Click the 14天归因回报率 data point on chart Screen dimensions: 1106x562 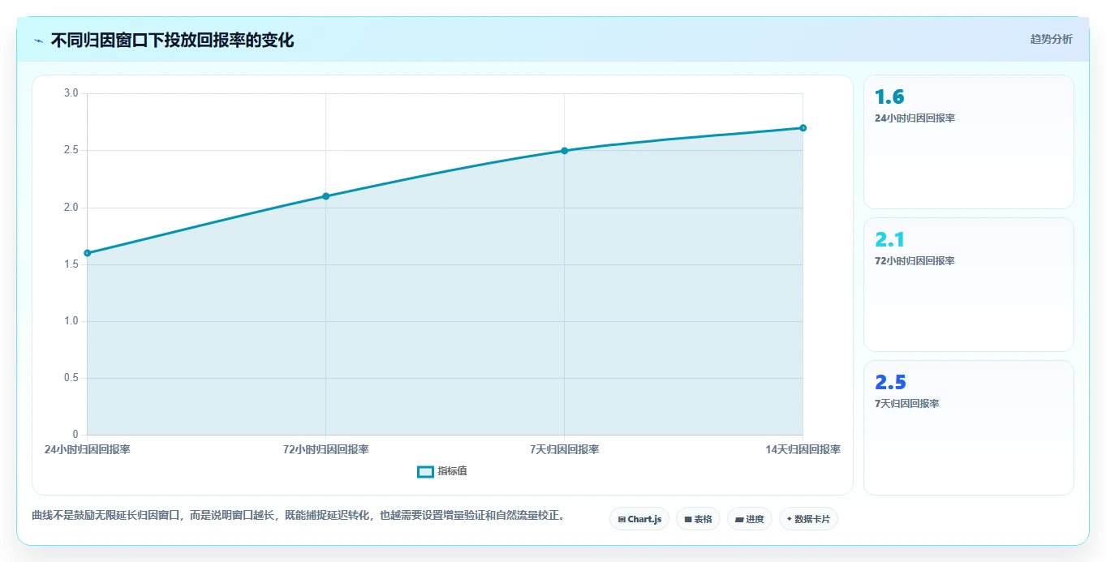803,128
